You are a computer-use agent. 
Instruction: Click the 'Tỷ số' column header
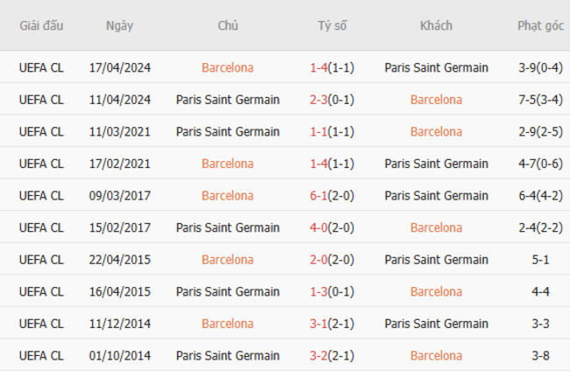coord(332,25)
